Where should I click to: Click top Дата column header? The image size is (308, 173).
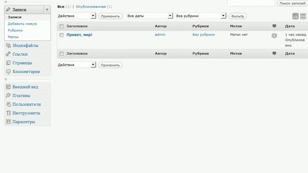tap(290, 26)
